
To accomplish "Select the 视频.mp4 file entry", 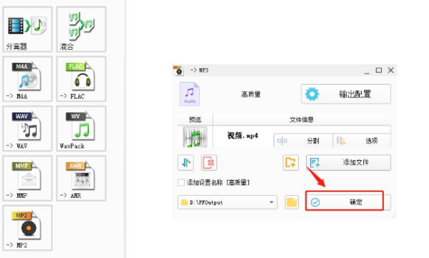I will [x=242, y=135].
